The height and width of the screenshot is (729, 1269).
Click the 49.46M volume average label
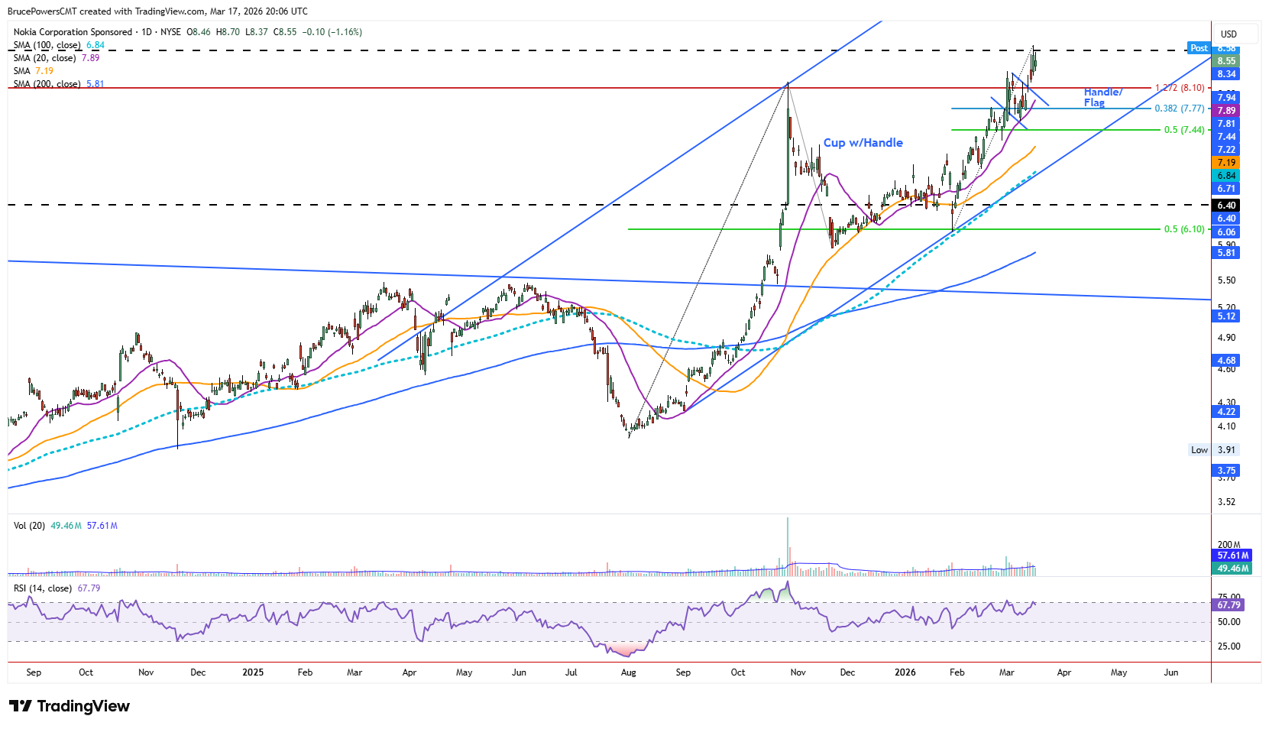(1232, 569)
